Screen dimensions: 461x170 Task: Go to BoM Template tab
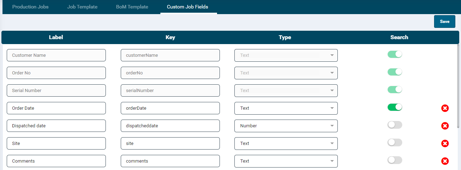tap(132, 7)
